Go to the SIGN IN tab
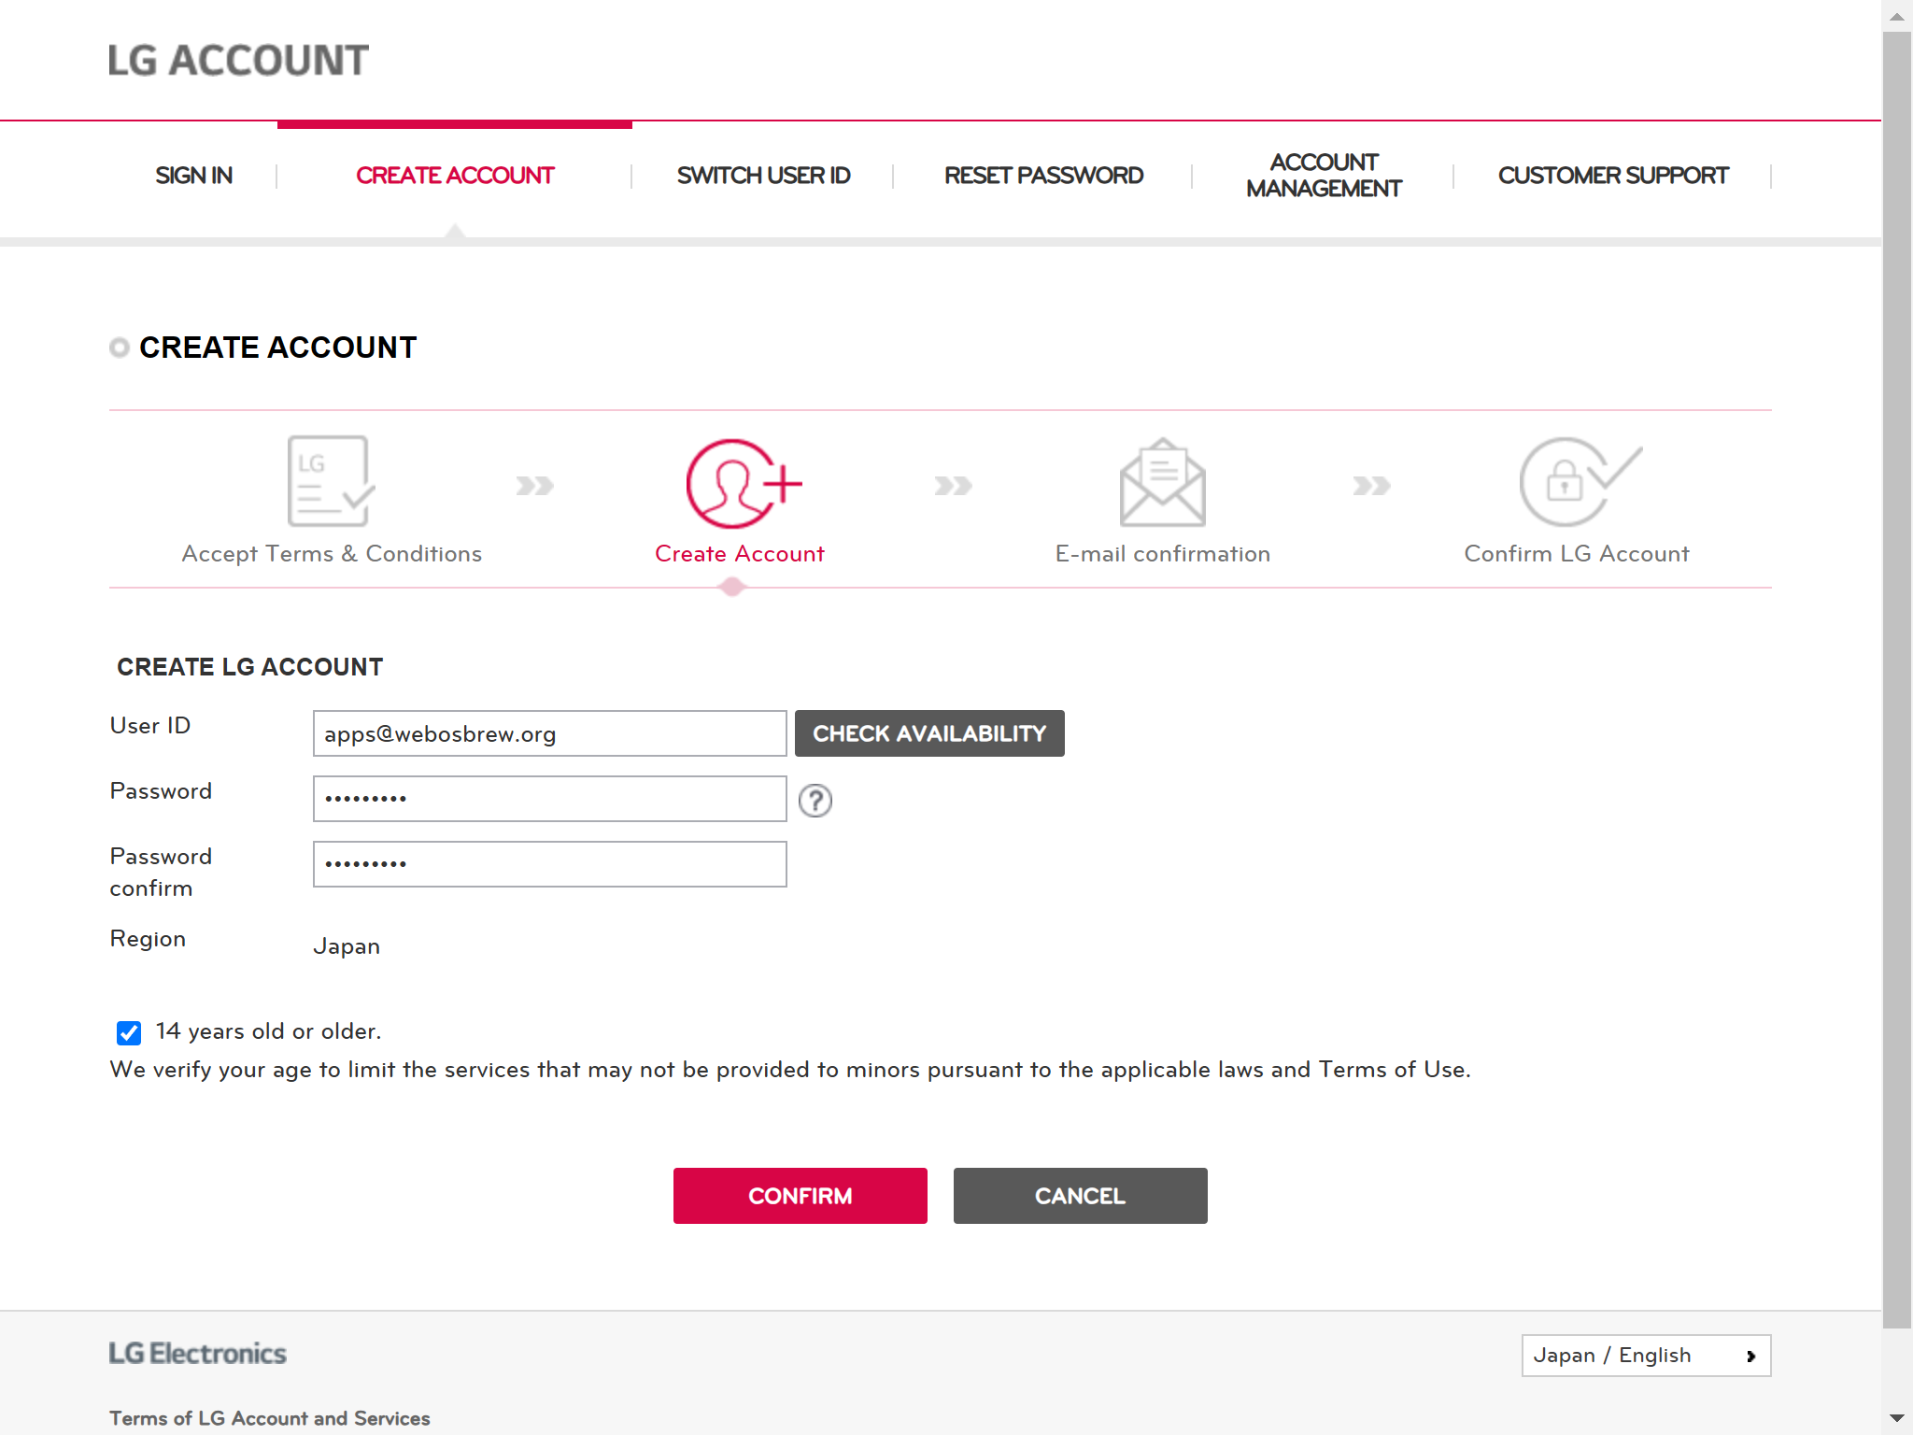The width and height of the screenshot is (1913, 1435). (x=193, y=176)
